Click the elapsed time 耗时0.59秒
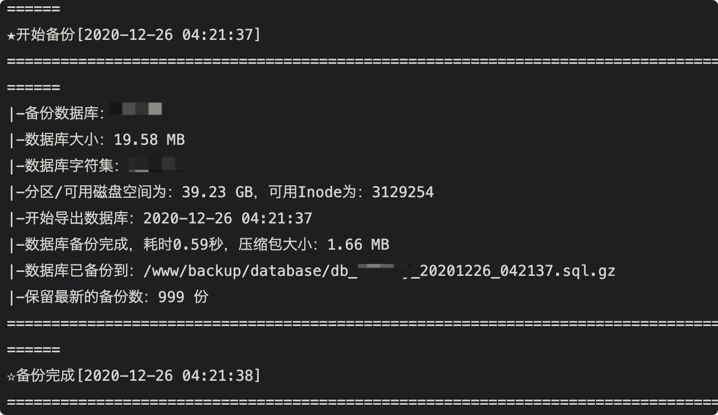Screen dimensions: 718x415 [183, 245]
